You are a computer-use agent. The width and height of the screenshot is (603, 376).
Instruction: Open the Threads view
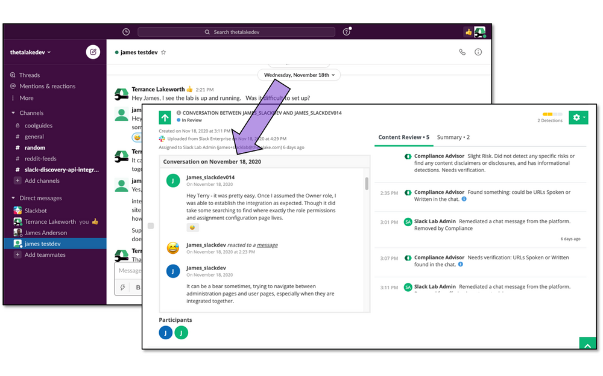pos(29,75)
